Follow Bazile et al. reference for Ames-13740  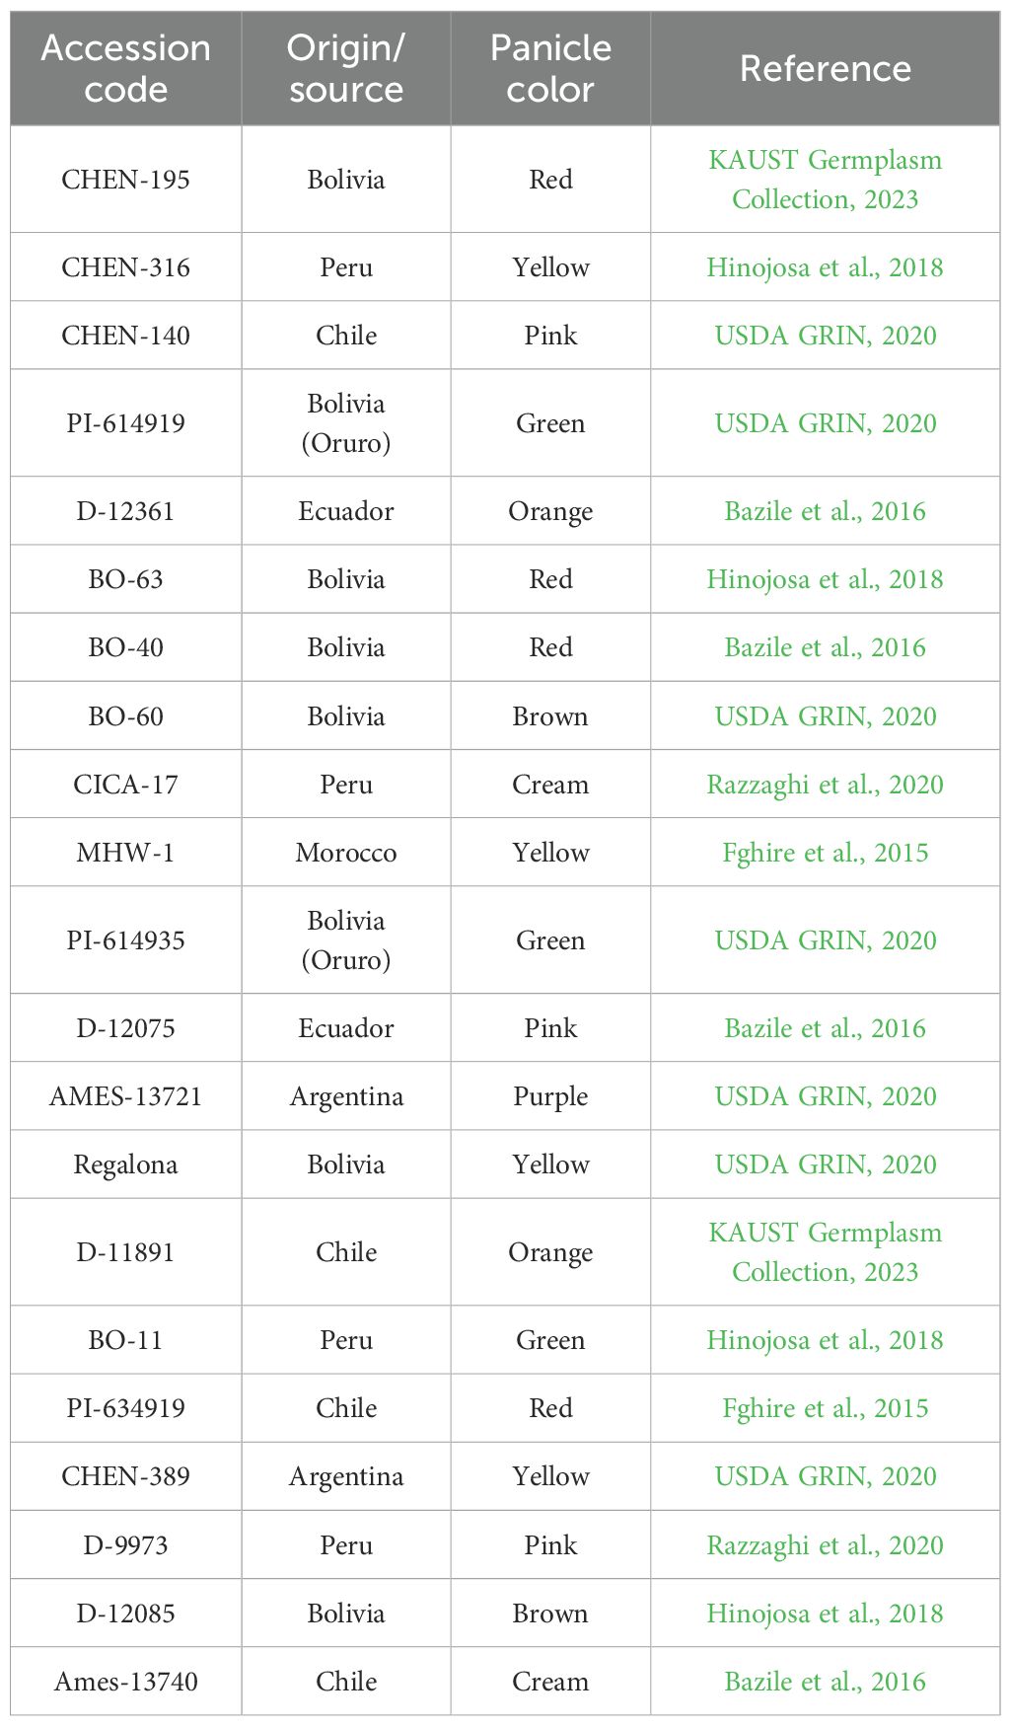click(x=825, y=1682)
